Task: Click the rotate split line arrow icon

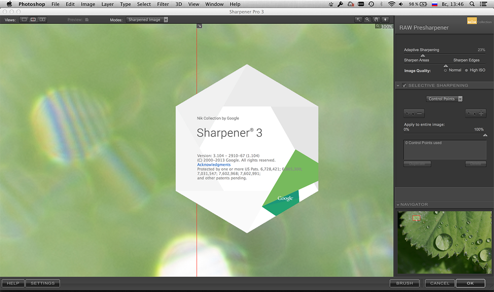Action: tap(199, 26)
